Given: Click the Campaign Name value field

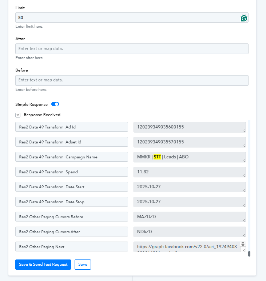Looking at the screenshot, I should 190,157.
